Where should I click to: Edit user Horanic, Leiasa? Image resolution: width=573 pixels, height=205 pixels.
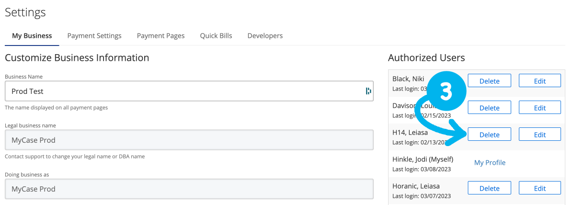point(539,188)
